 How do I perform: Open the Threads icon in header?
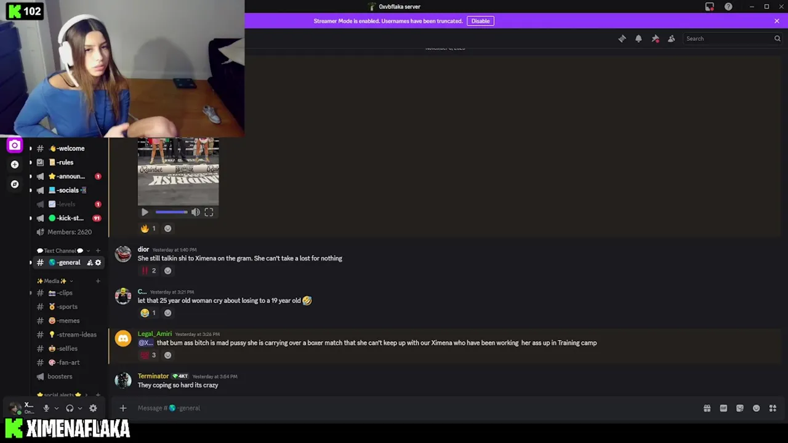click(622, 39)
